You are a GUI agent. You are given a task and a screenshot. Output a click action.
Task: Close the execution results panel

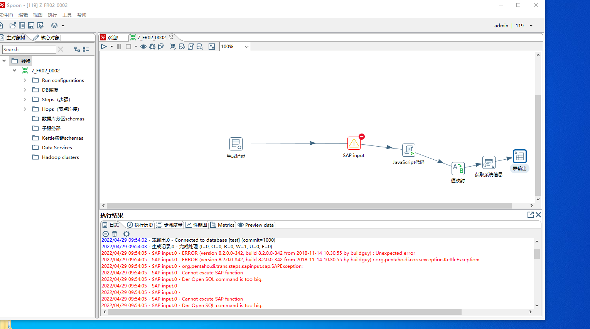point(538,215)
